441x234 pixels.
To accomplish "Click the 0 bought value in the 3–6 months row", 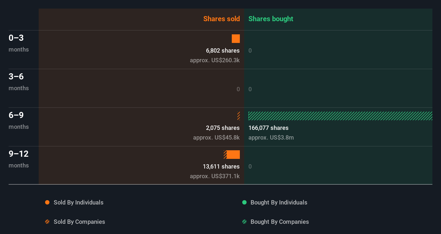I will pyautogui.click(x=250, y=89).
